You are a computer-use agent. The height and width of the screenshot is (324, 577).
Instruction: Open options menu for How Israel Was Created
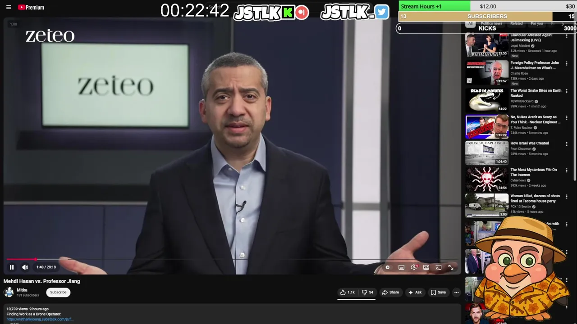(x=567, y=144)
